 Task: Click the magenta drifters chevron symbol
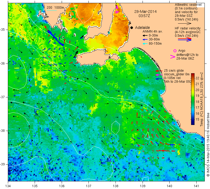point(173,57)
